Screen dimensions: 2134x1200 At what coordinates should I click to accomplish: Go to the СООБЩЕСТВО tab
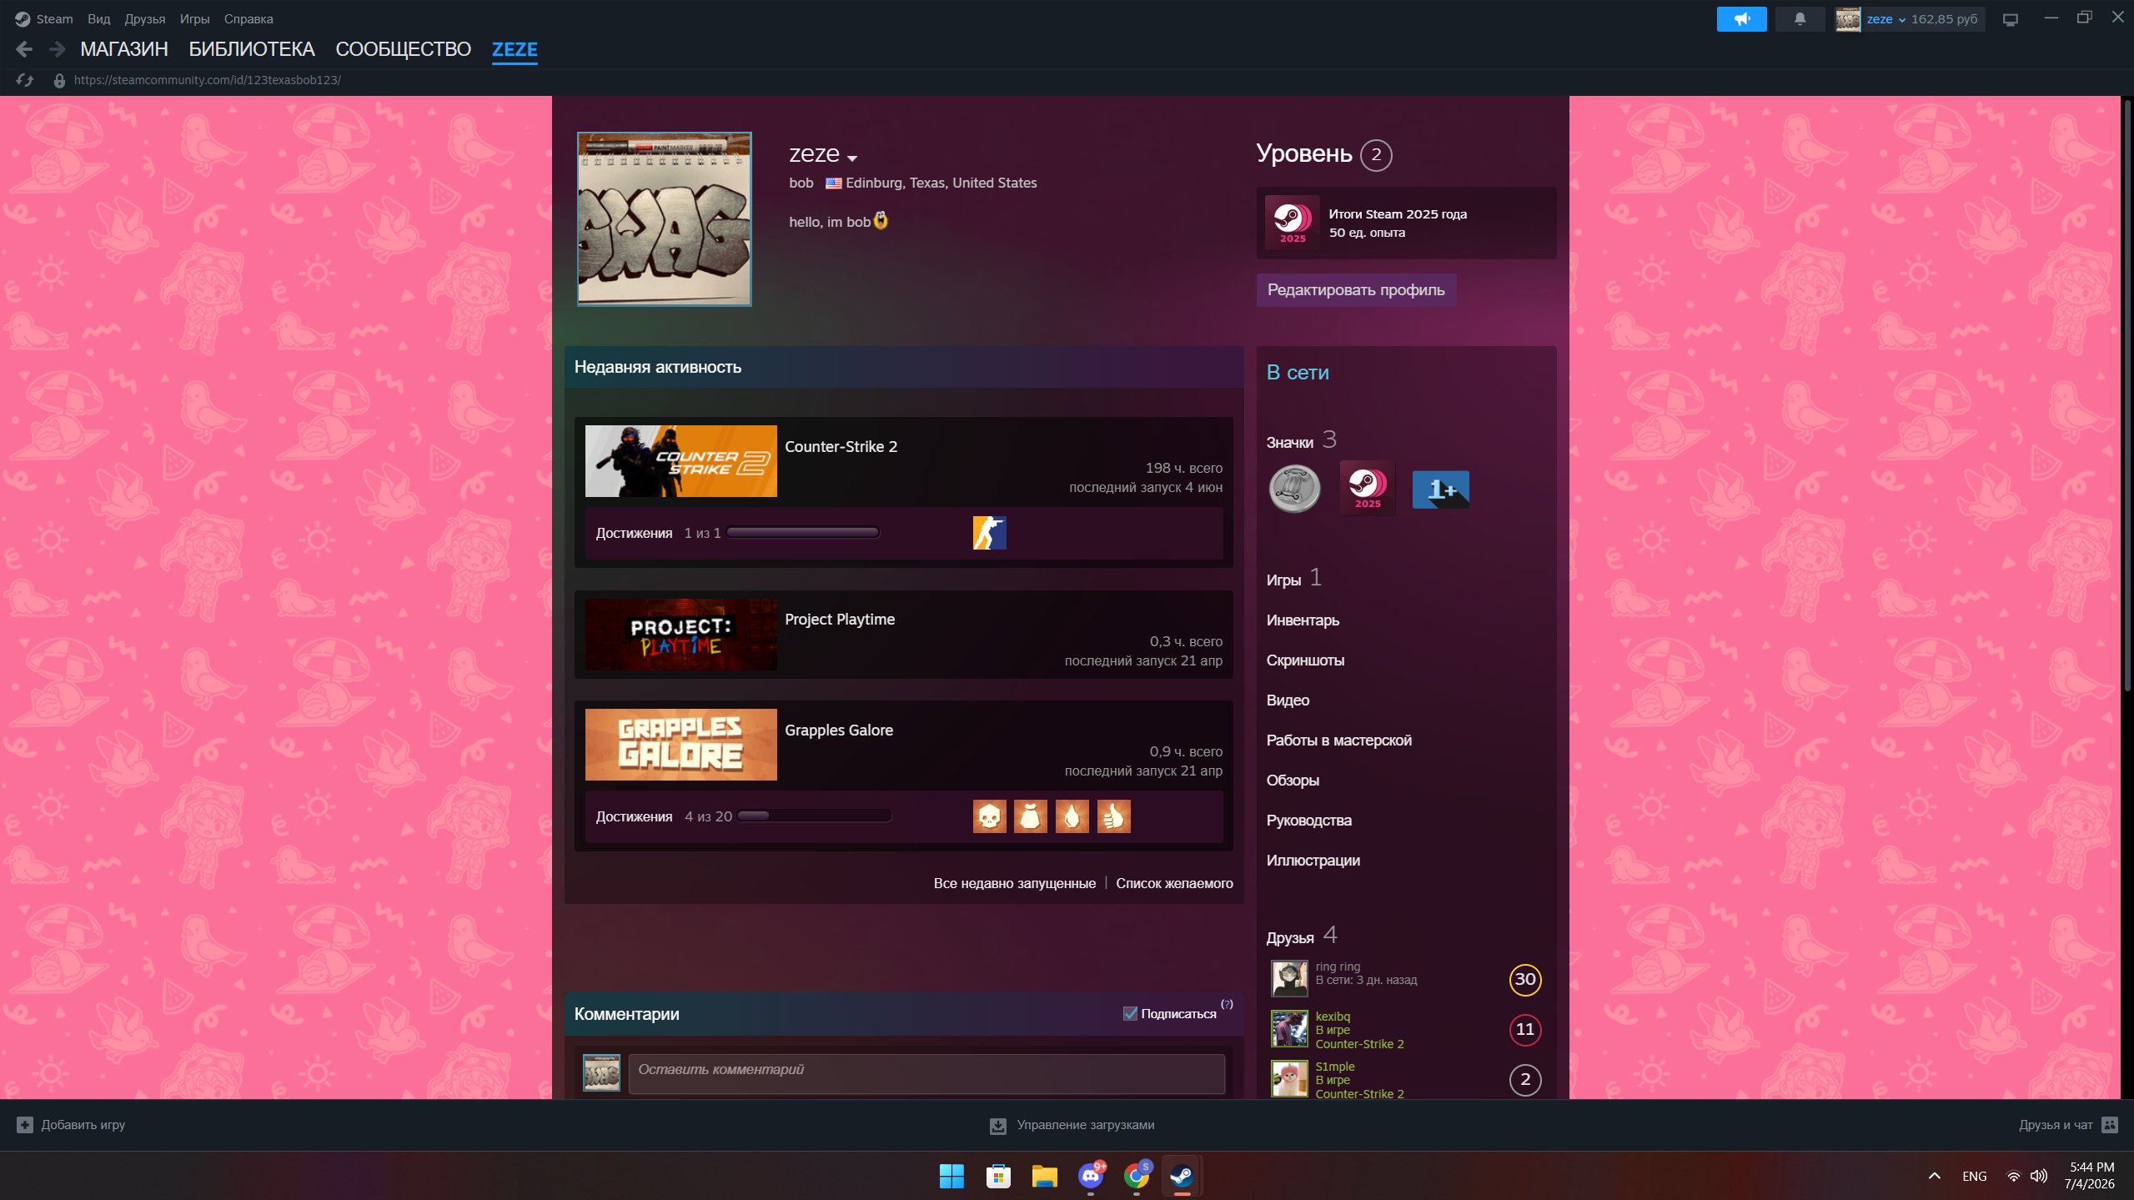[404, 49]
